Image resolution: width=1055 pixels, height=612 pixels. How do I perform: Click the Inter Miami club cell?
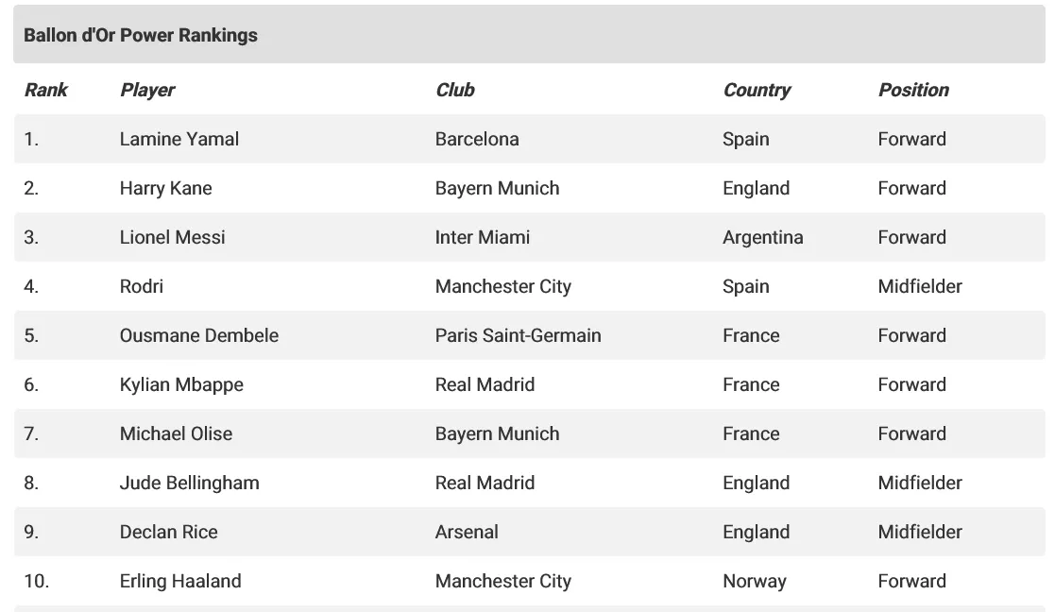(483, 237)
